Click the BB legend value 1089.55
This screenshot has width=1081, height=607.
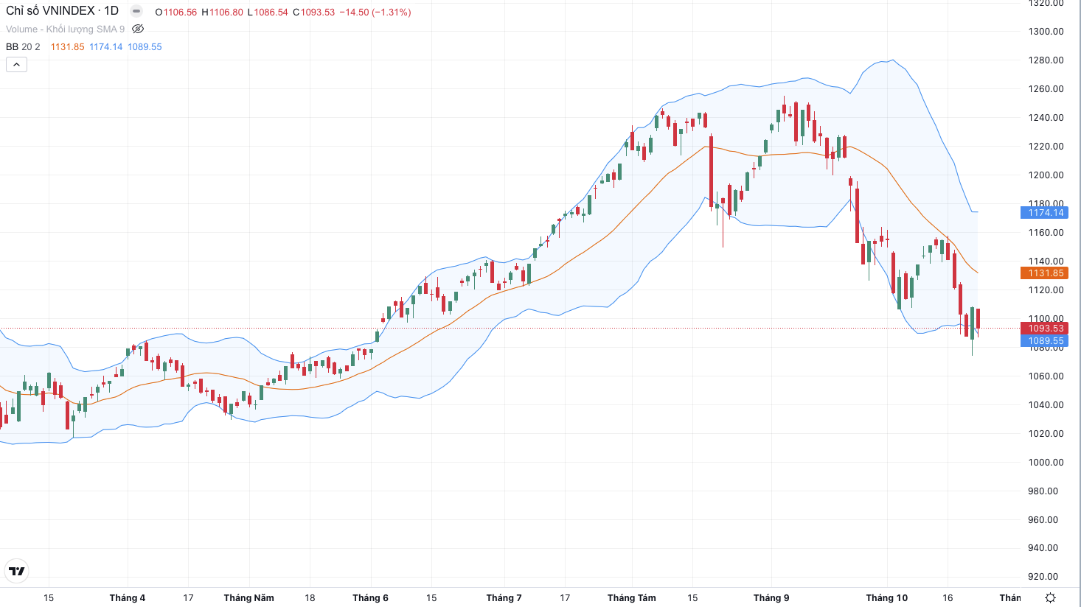145,46
